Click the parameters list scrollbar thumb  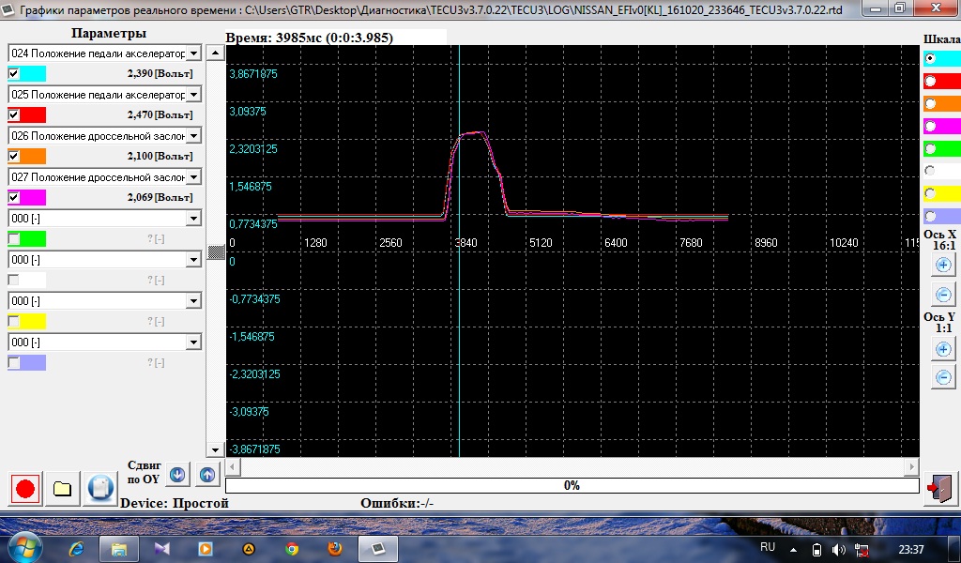click(x=215, y=251)
